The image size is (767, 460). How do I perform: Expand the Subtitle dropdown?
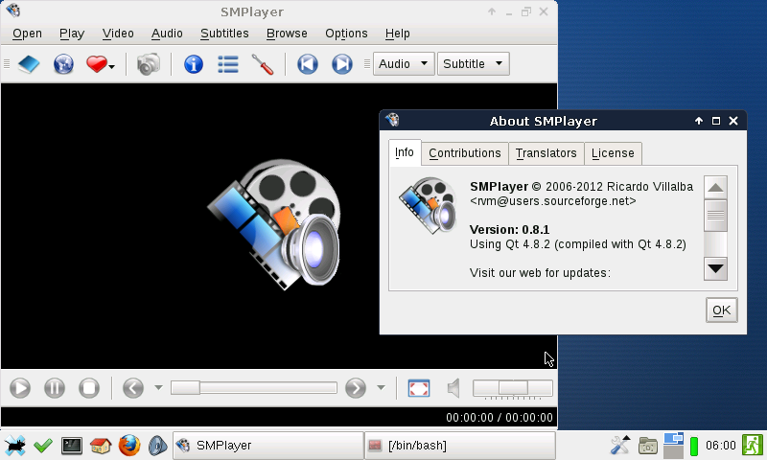[x=474, y=64]
